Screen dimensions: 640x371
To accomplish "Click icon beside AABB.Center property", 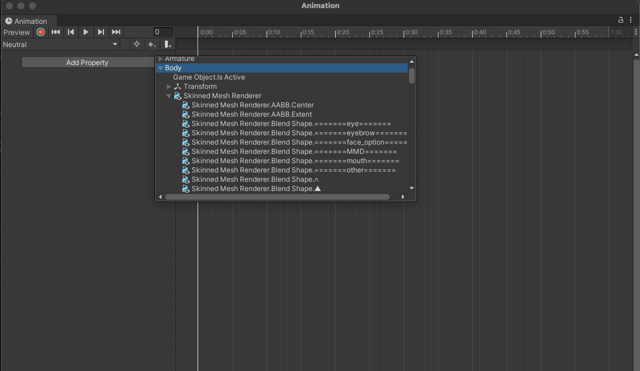I will tap(186, 105).
